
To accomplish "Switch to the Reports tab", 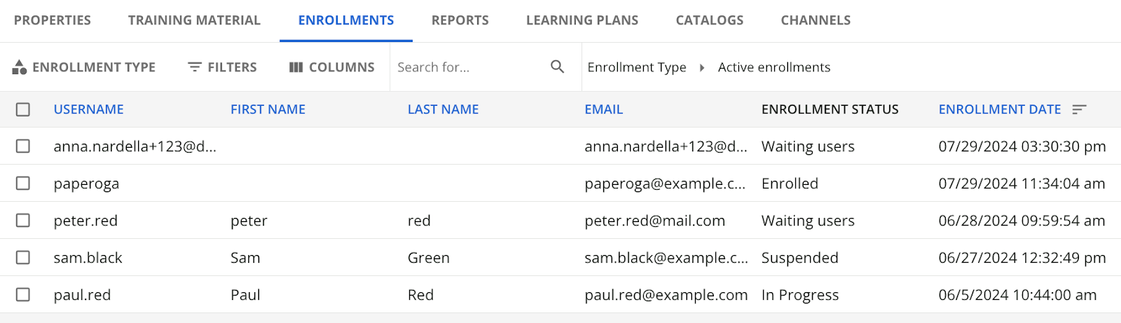I will [x=460, y=20].
